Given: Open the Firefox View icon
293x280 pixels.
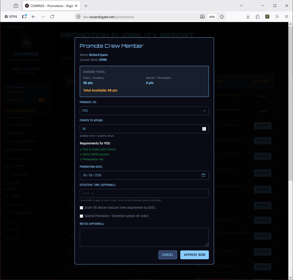Looking at the screenshot, I should [16, 6].
